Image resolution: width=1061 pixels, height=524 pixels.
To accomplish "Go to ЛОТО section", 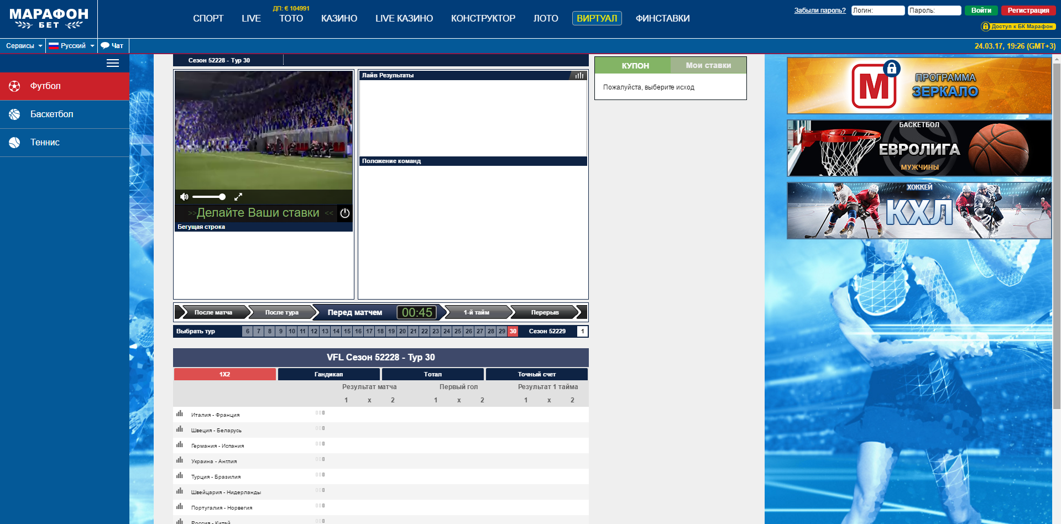I will coord(546,18).
